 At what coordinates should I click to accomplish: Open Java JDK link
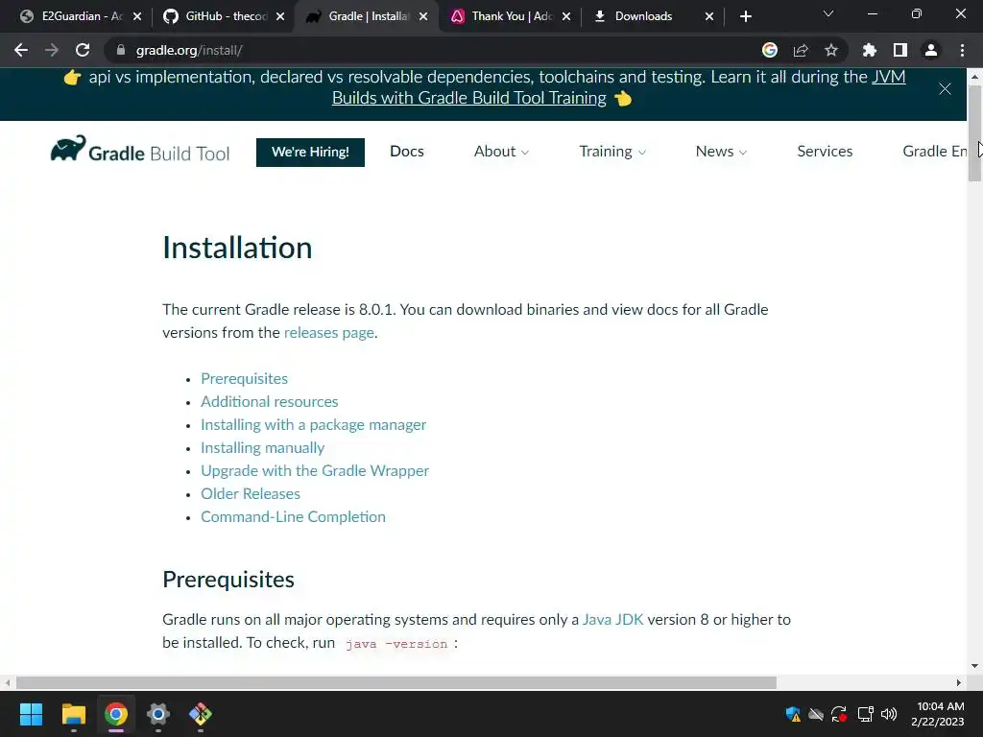612,619
